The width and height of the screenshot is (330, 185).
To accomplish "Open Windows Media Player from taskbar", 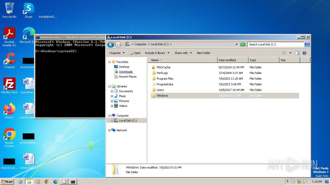I will tap(38, 182).
